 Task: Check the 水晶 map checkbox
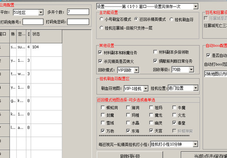[128, 123]
